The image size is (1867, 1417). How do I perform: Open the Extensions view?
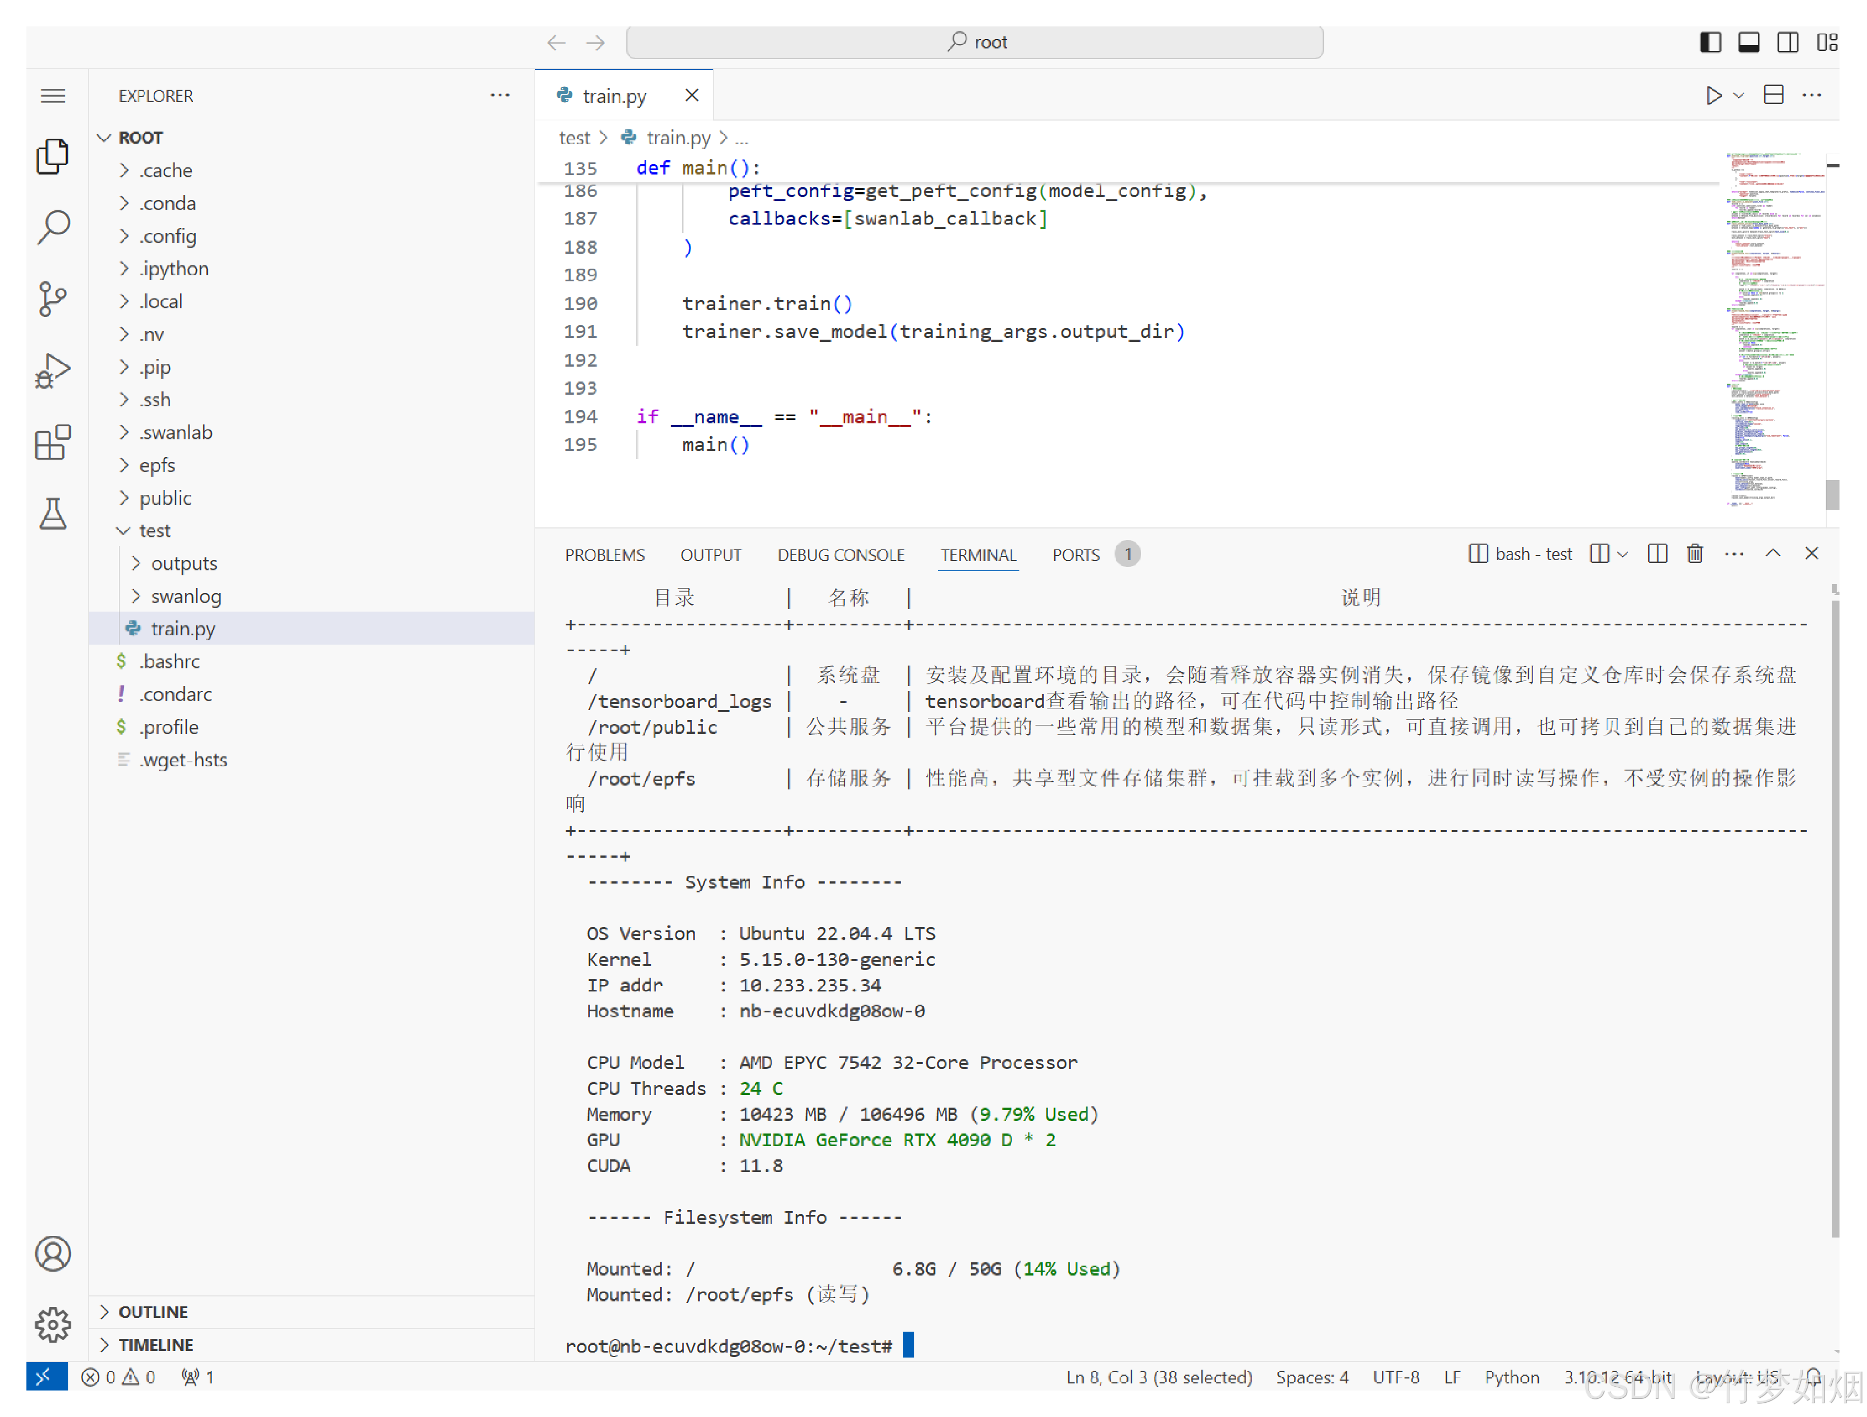pos(53,442)
